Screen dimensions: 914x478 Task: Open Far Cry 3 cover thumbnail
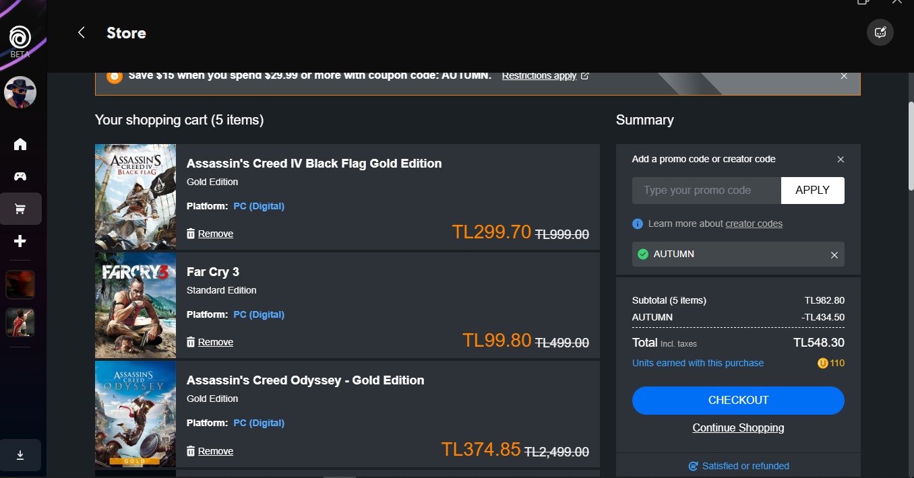135,306
